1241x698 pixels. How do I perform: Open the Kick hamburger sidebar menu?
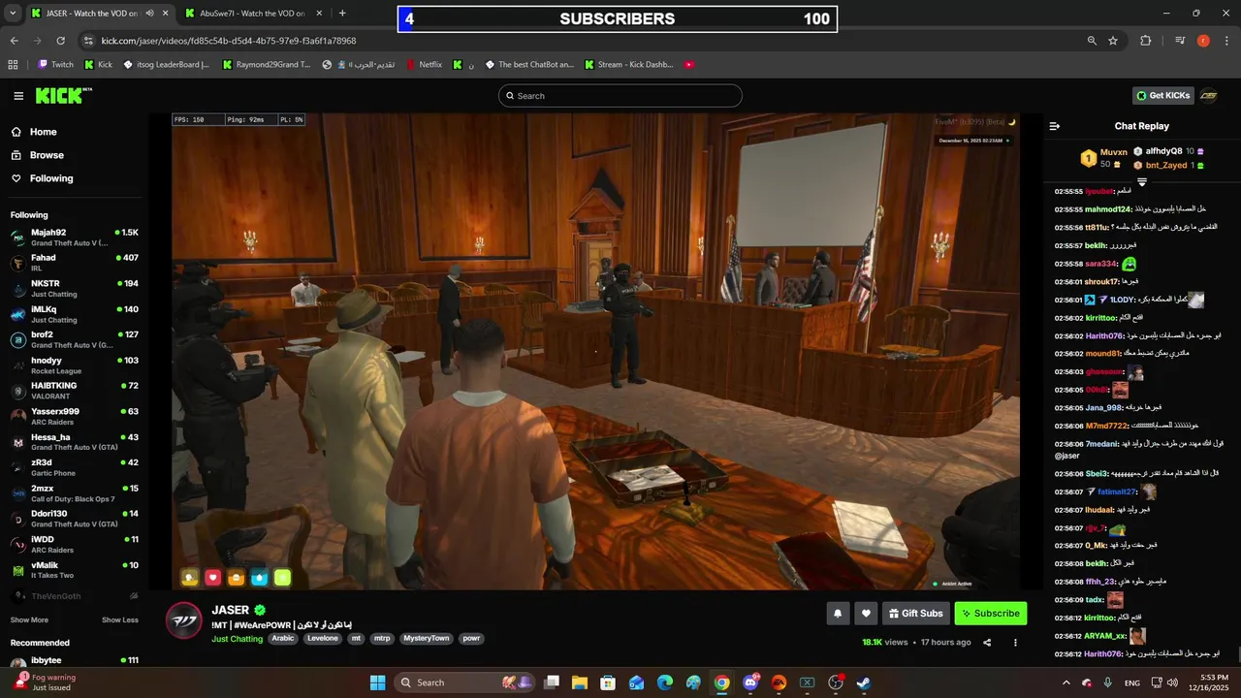click(x=18, y=96)
